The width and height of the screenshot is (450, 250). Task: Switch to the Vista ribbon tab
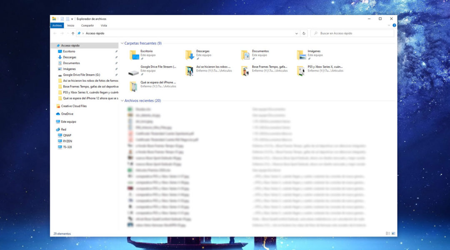point(104,25)
